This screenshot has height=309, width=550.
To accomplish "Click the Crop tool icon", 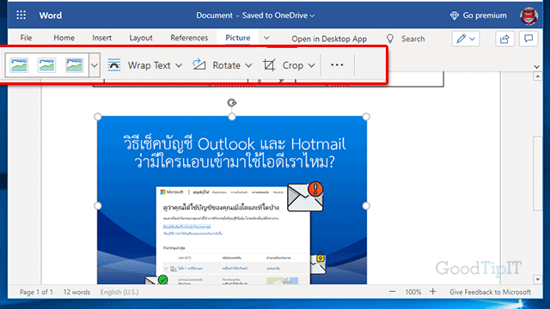I will click(269, 65).
